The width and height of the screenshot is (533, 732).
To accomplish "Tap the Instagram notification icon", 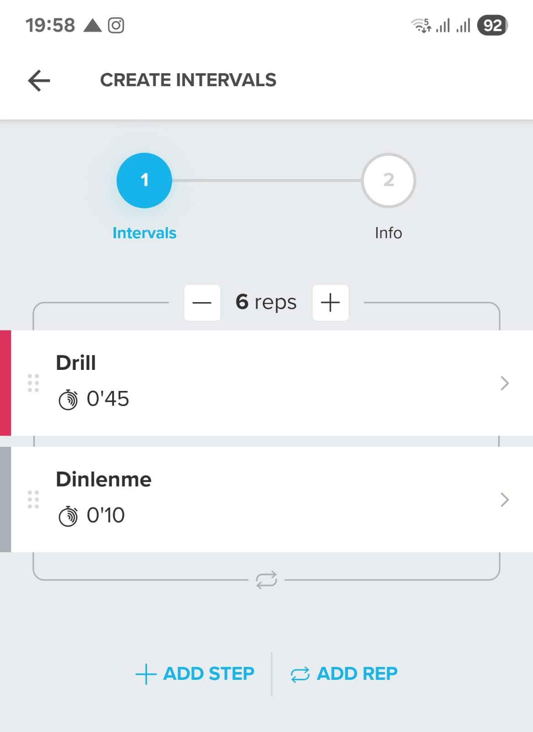I will point(116,25).
